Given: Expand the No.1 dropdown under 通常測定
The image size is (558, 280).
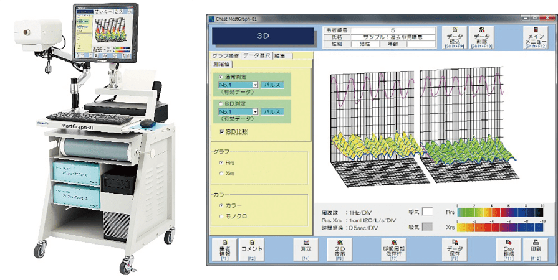Looking at the screenshot, I should click(255, 84).
